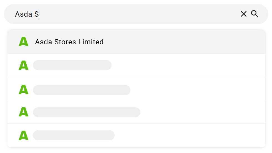
Task: Click the Asda logo beside Asda Stores Limited
Action: (24, 42)
